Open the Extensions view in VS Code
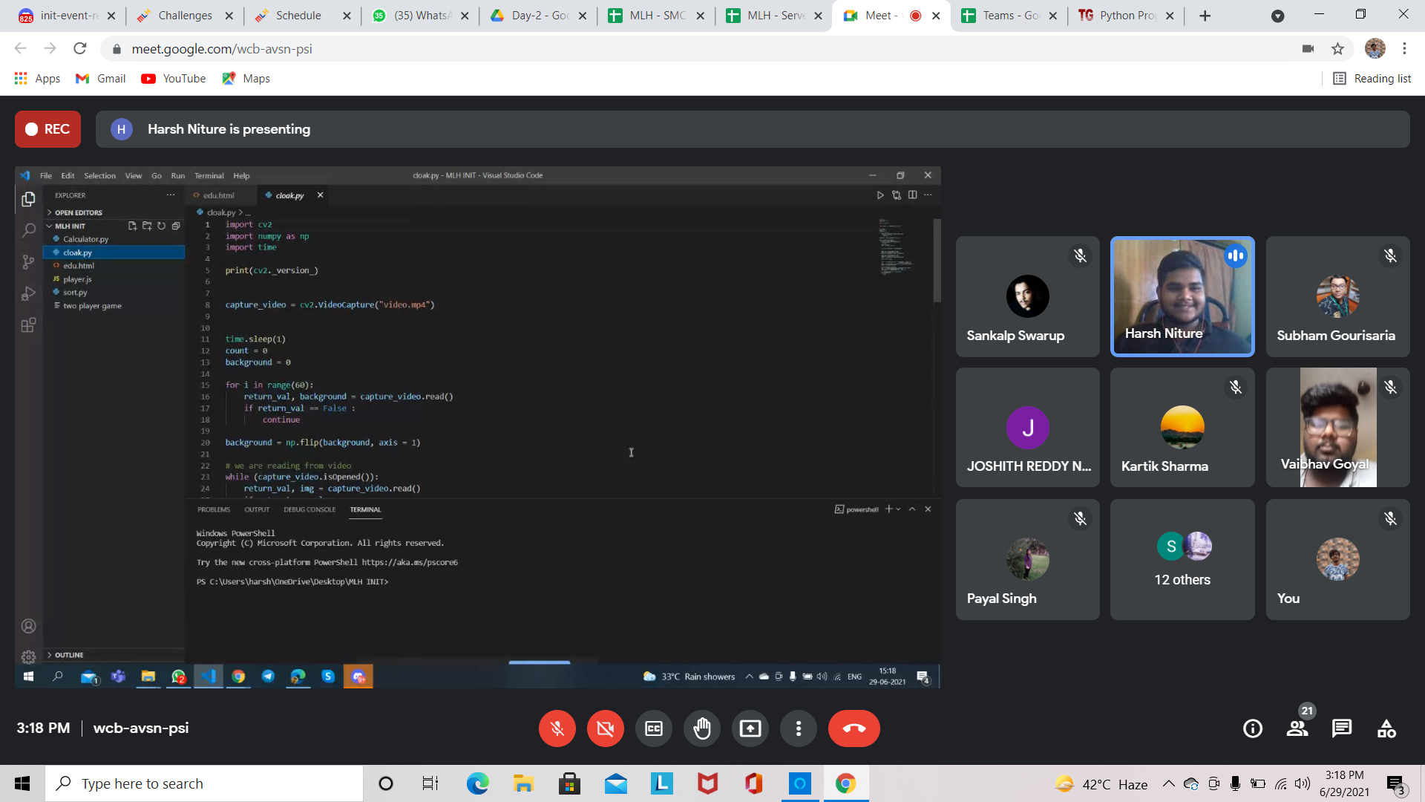Image resolution: width=1425 pixels, height=802 pixels. point(28,325)
